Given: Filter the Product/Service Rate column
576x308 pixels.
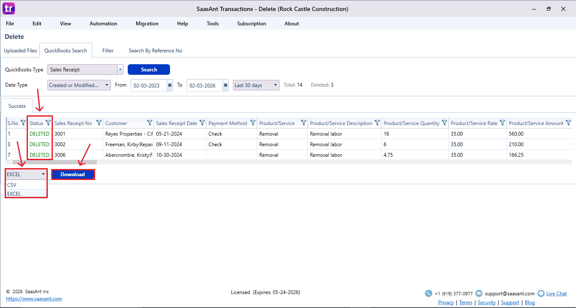Looking at the screenshot, I should pos(502,123).
